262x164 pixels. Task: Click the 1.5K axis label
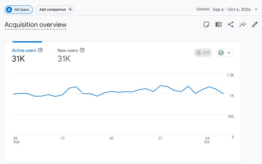[x=230, y=75]
